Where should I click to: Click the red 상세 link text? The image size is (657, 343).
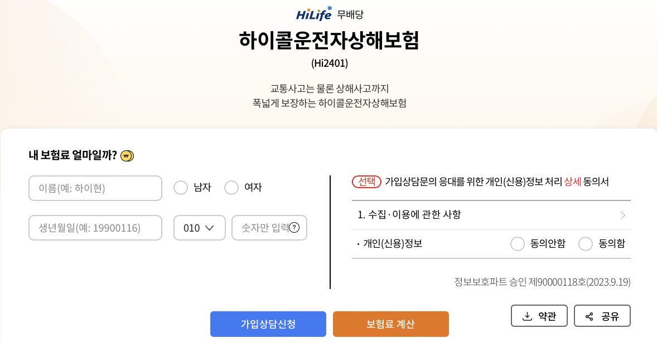click(572, 182)
